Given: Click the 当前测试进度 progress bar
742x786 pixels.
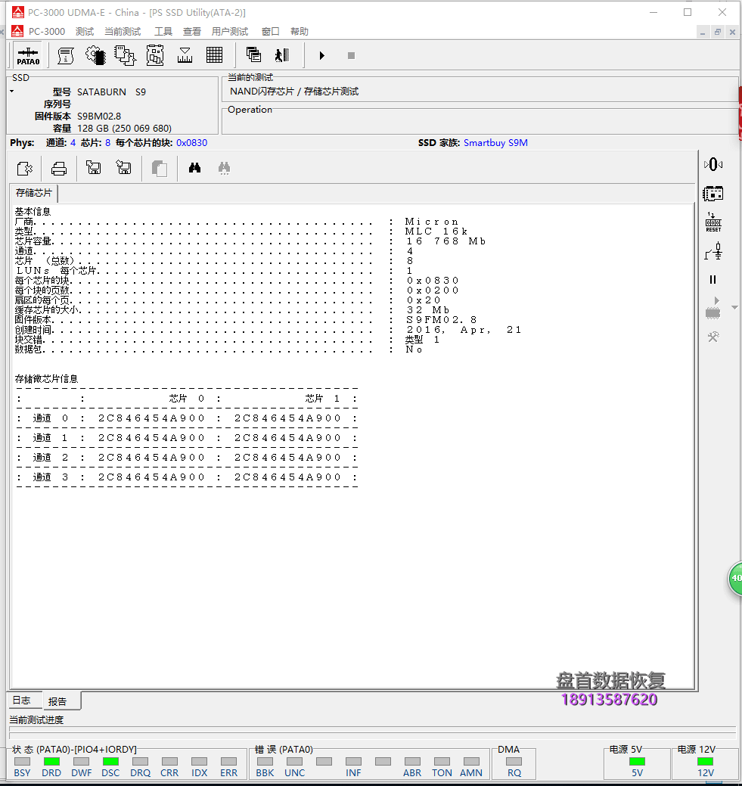Looking at the screenshot, I should [x=372, y=735].
